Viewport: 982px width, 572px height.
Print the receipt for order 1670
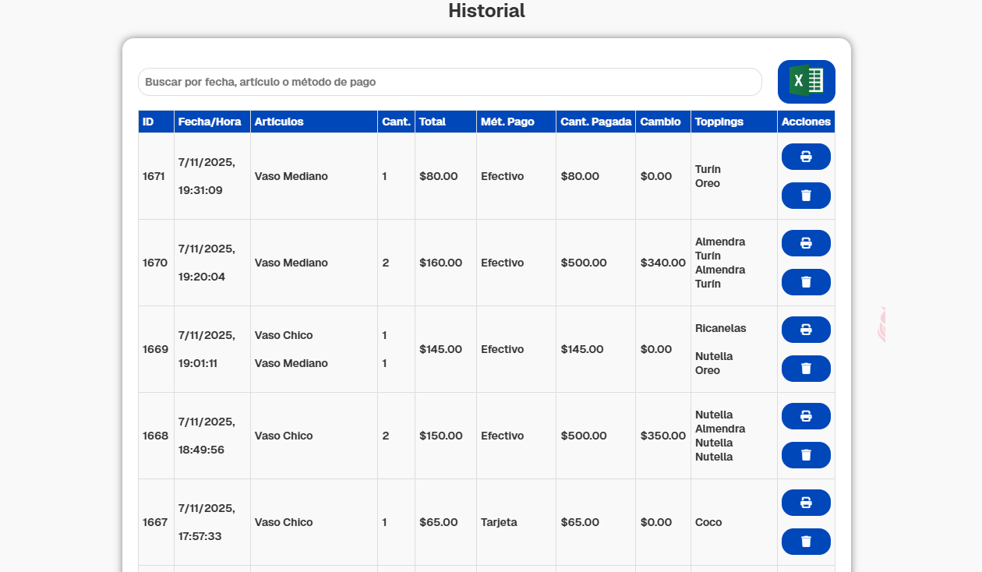click(805, 242)
